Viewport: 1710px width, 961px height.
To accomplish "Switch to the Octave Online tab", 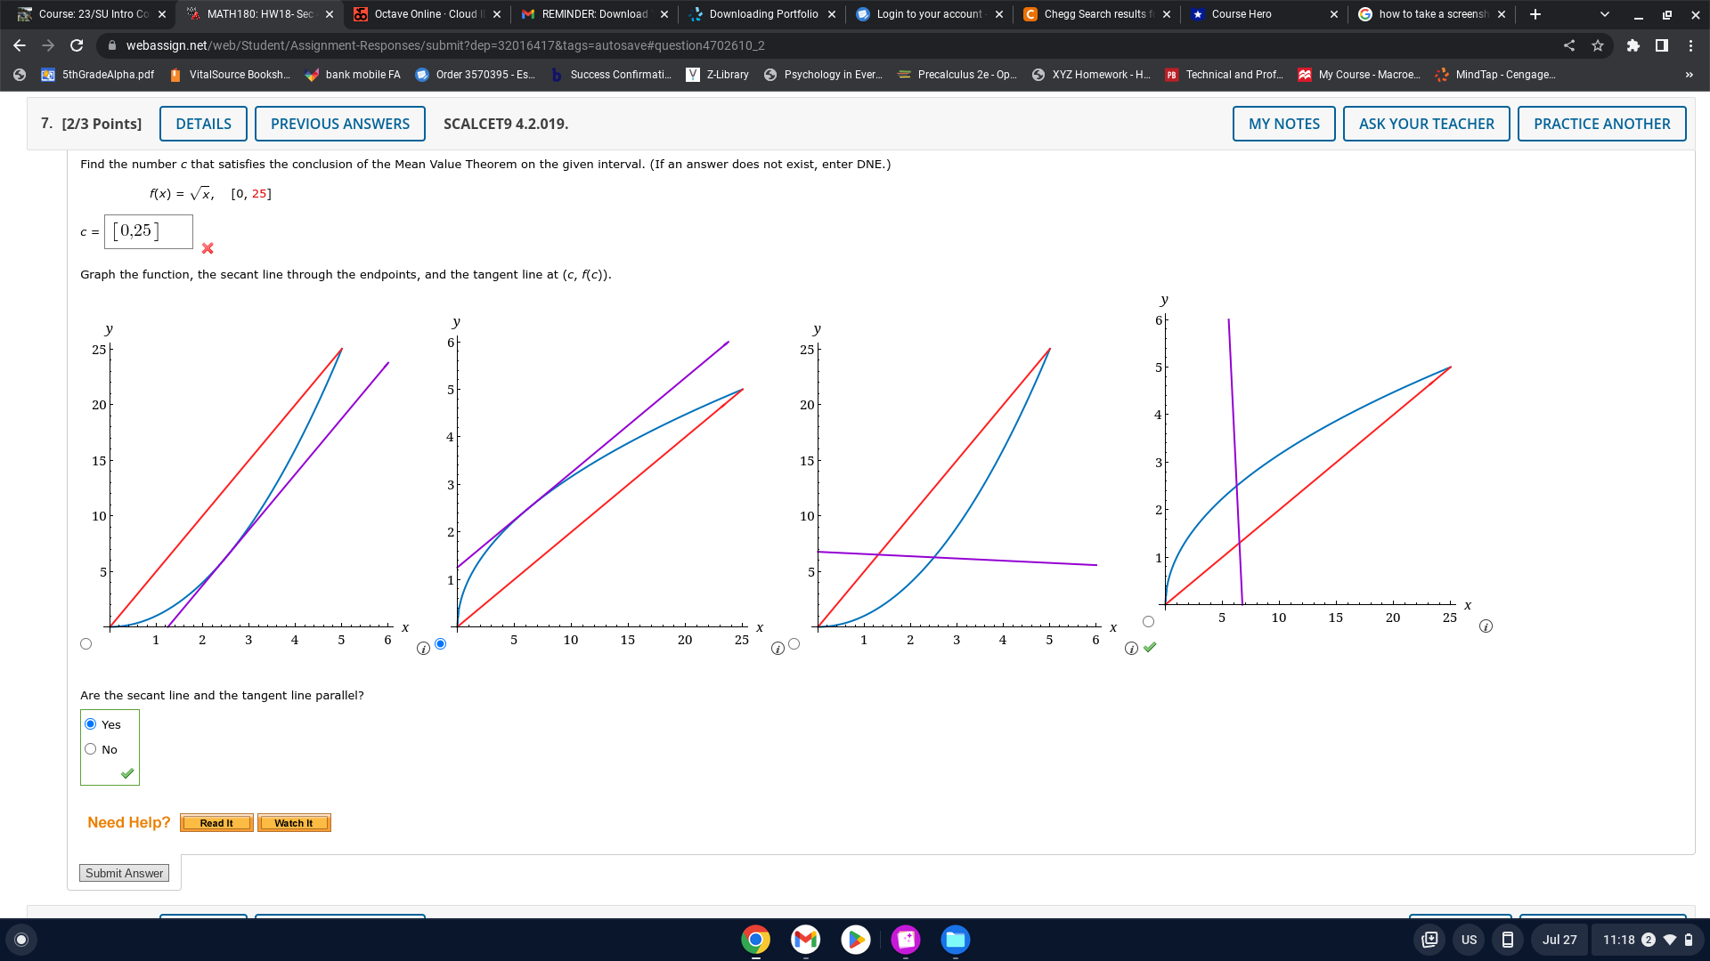I will tap(425, 14).
